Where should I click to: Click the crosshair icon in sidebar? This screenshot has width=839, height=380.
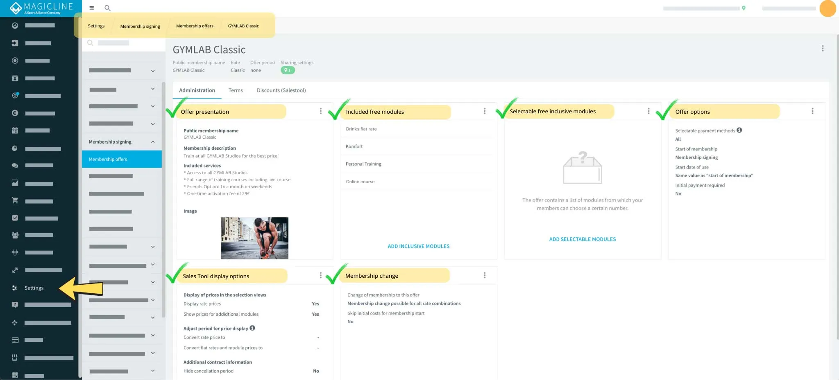coord(15,323)
